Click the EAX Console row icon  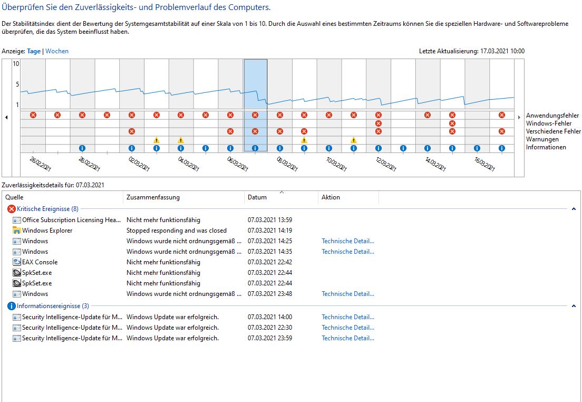[x=17, y=262]
